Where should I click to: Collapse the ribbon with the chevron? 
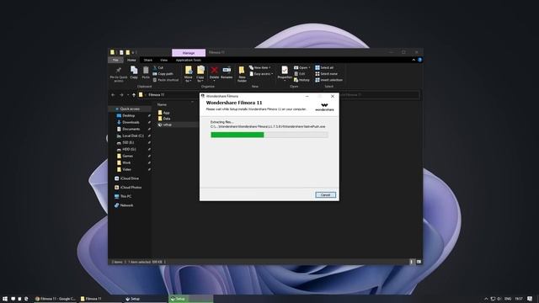pos(414,60)
